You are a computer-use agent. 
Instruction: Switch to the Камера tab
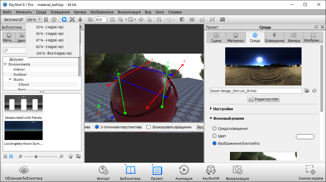(294, 37)
